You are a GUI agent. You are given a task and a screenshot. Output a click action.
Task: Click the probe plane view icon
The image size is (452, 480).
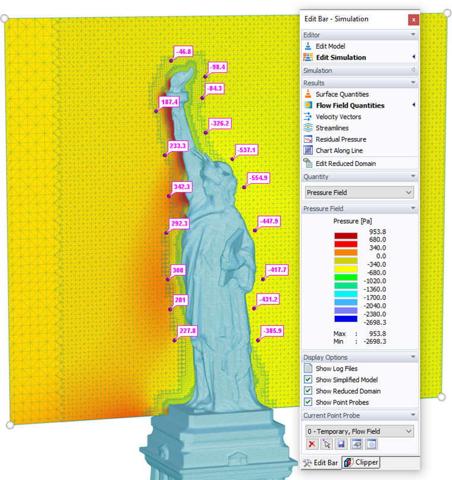[356, 444]
